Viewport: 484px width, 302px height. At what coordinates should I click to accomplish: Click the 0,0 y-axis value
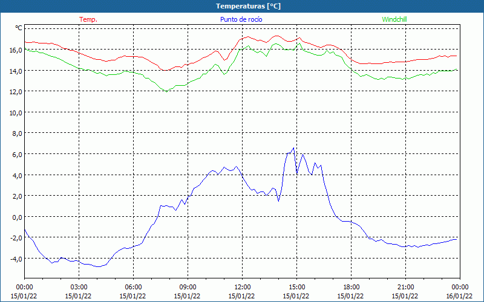[x=17, y=217]
